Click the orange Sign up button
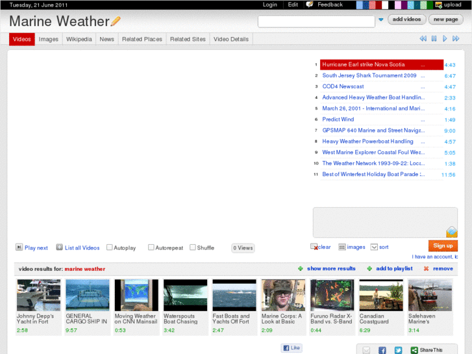The height and width of the screenshot is (354, 472). coord(443,246)
